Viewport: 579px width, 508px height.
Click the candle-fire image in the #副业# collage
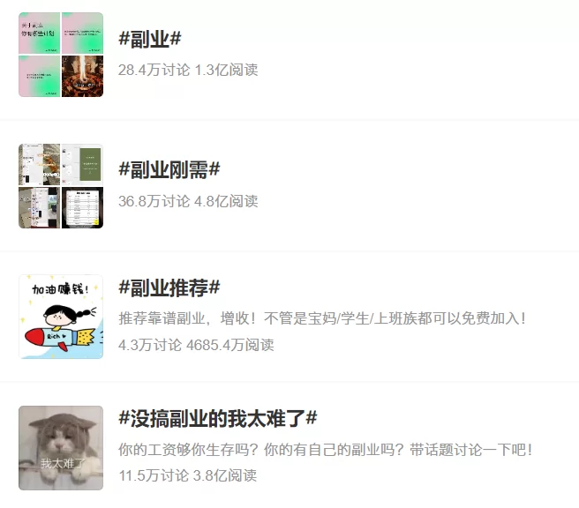[82, 77]
